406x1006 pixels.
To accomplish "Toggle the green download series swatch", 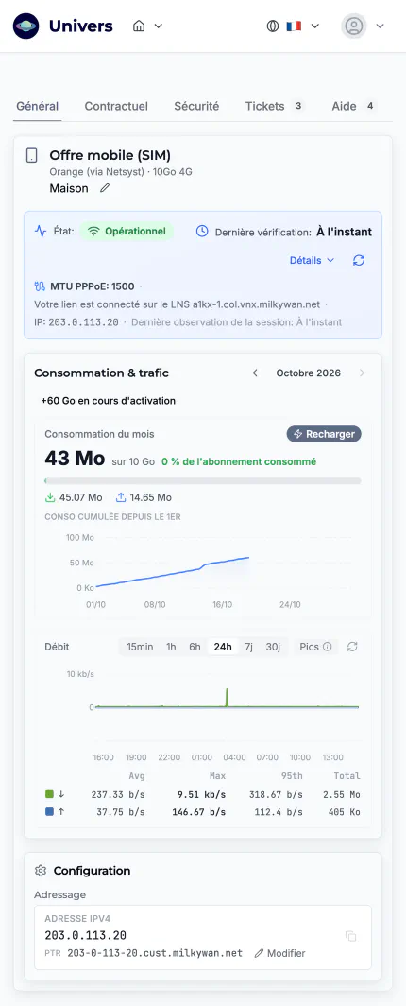I will [x=49, y=794].
